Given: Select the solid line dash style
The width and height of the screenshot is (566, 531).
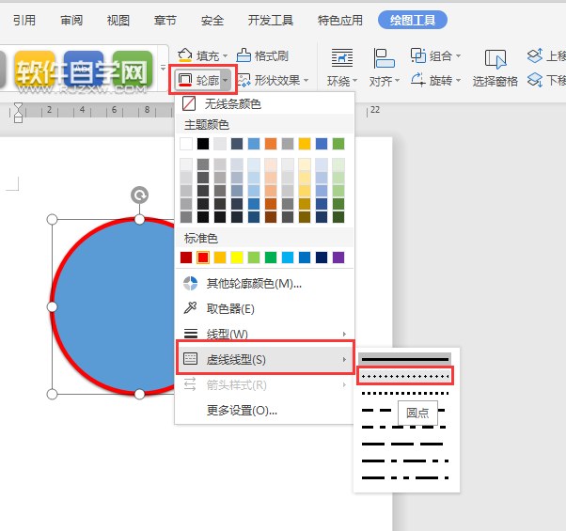Looking at the screenshot, I should (404, 359).
